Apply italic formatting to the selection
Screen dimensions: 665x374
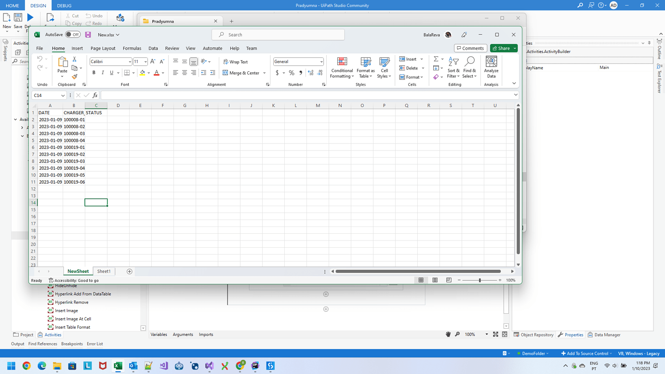pos(102,72)
